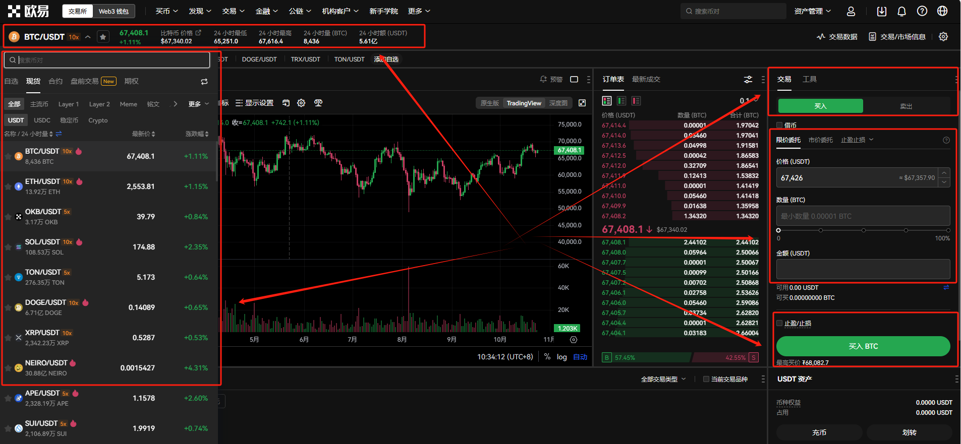Enable the 止盈/止损 checkbox
The image size is (961, 444).
pyautogui.click(x=779, y=323)
